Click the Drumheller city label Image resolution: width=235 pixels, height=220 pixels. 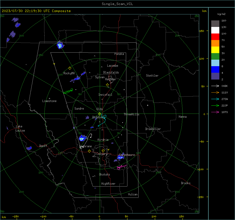153,129
